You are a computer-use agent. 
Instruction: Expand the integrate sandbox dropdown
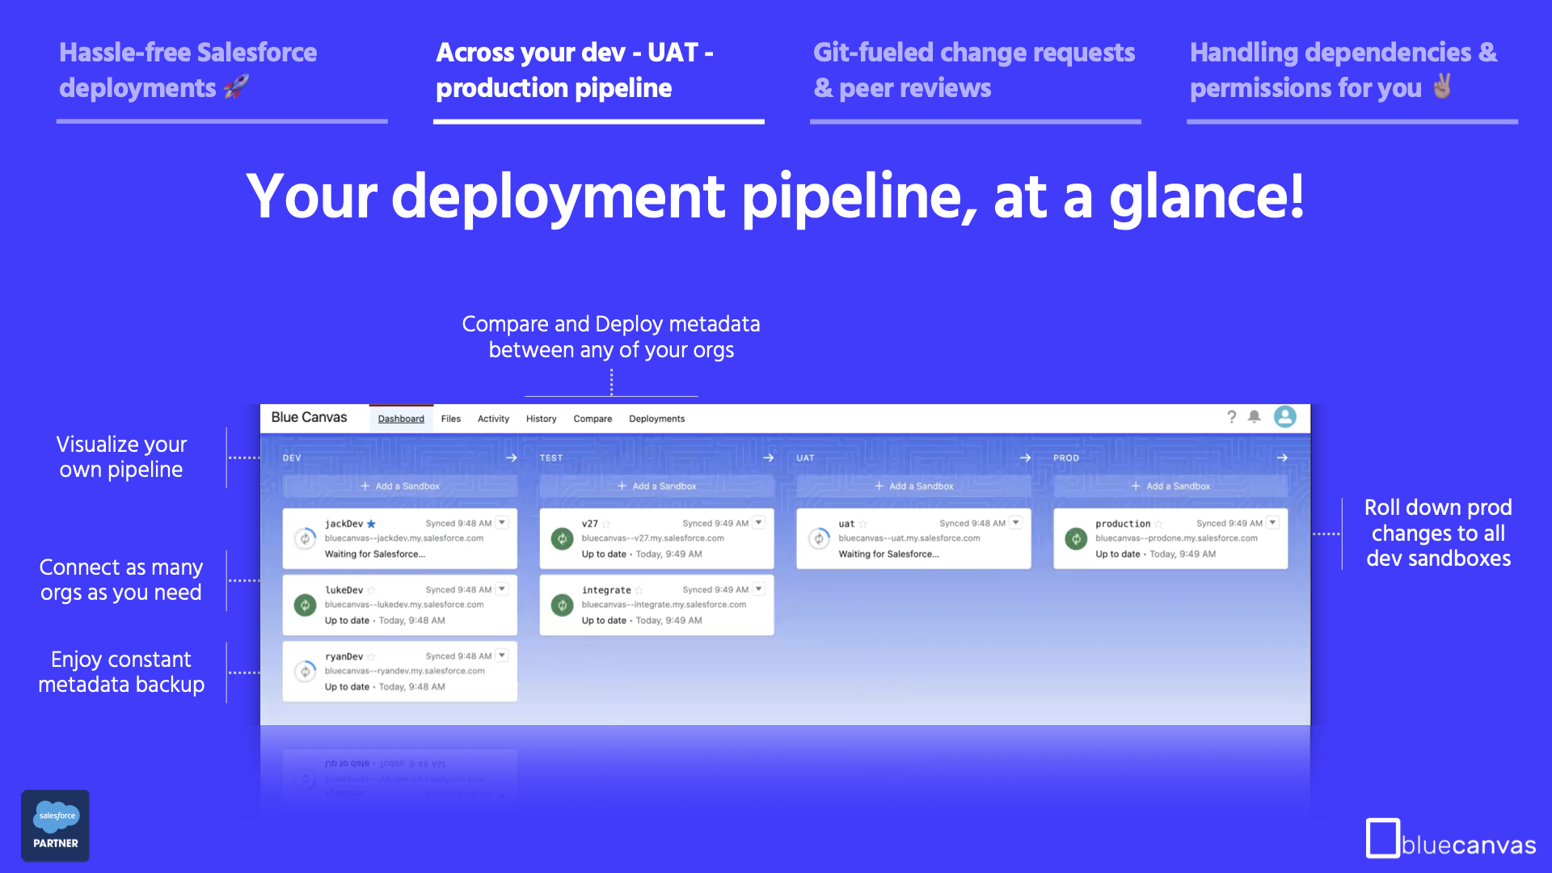coord(757,588)
